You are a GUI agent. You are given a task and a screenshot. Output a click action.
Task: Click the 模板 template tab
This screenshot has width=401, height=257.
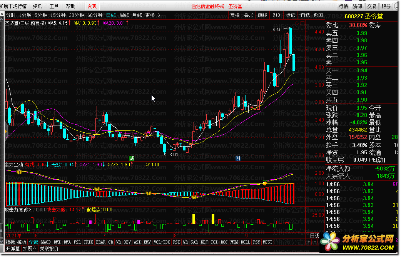click(22, 242)
